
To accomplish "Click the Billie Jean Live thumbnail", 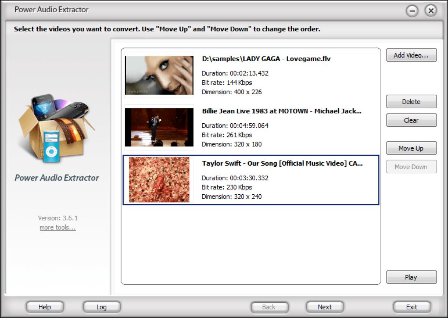I will [x=159, y=127].
